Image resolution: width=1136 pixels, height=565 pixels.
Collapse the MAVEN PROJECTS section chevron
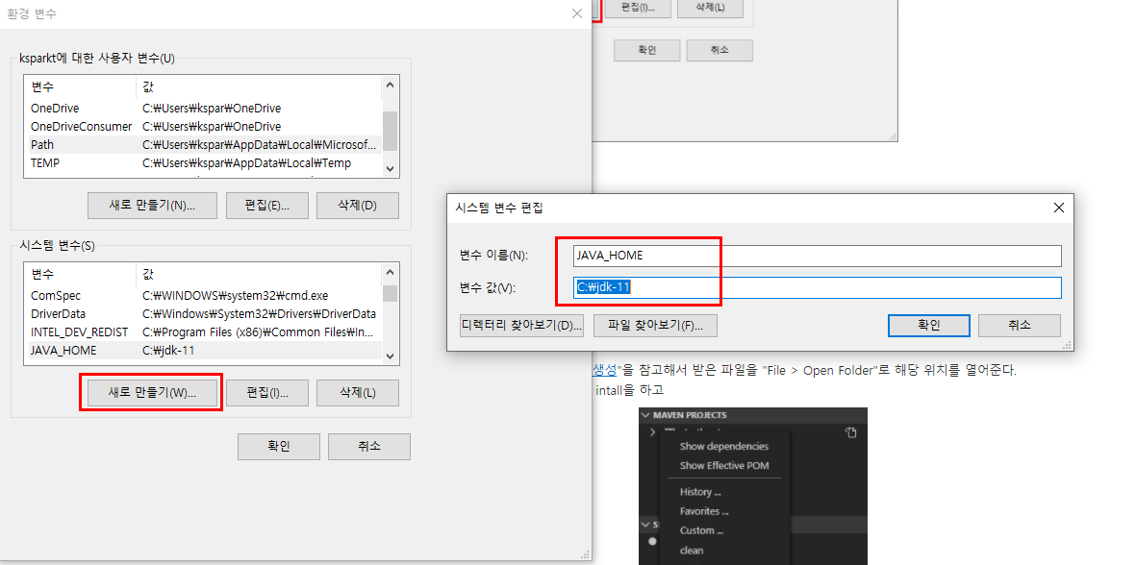click(645, 415)
